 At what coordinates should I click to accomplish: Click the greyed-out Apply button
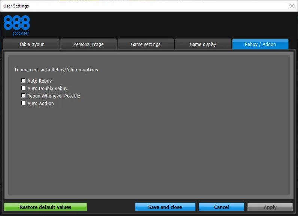coord(270,207)
